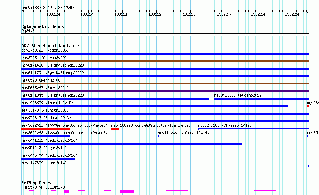Viewport: 319px width, 195px height.
Task: Select nsv3247283 (Chaisson2019) label
Action: point(225,125)
